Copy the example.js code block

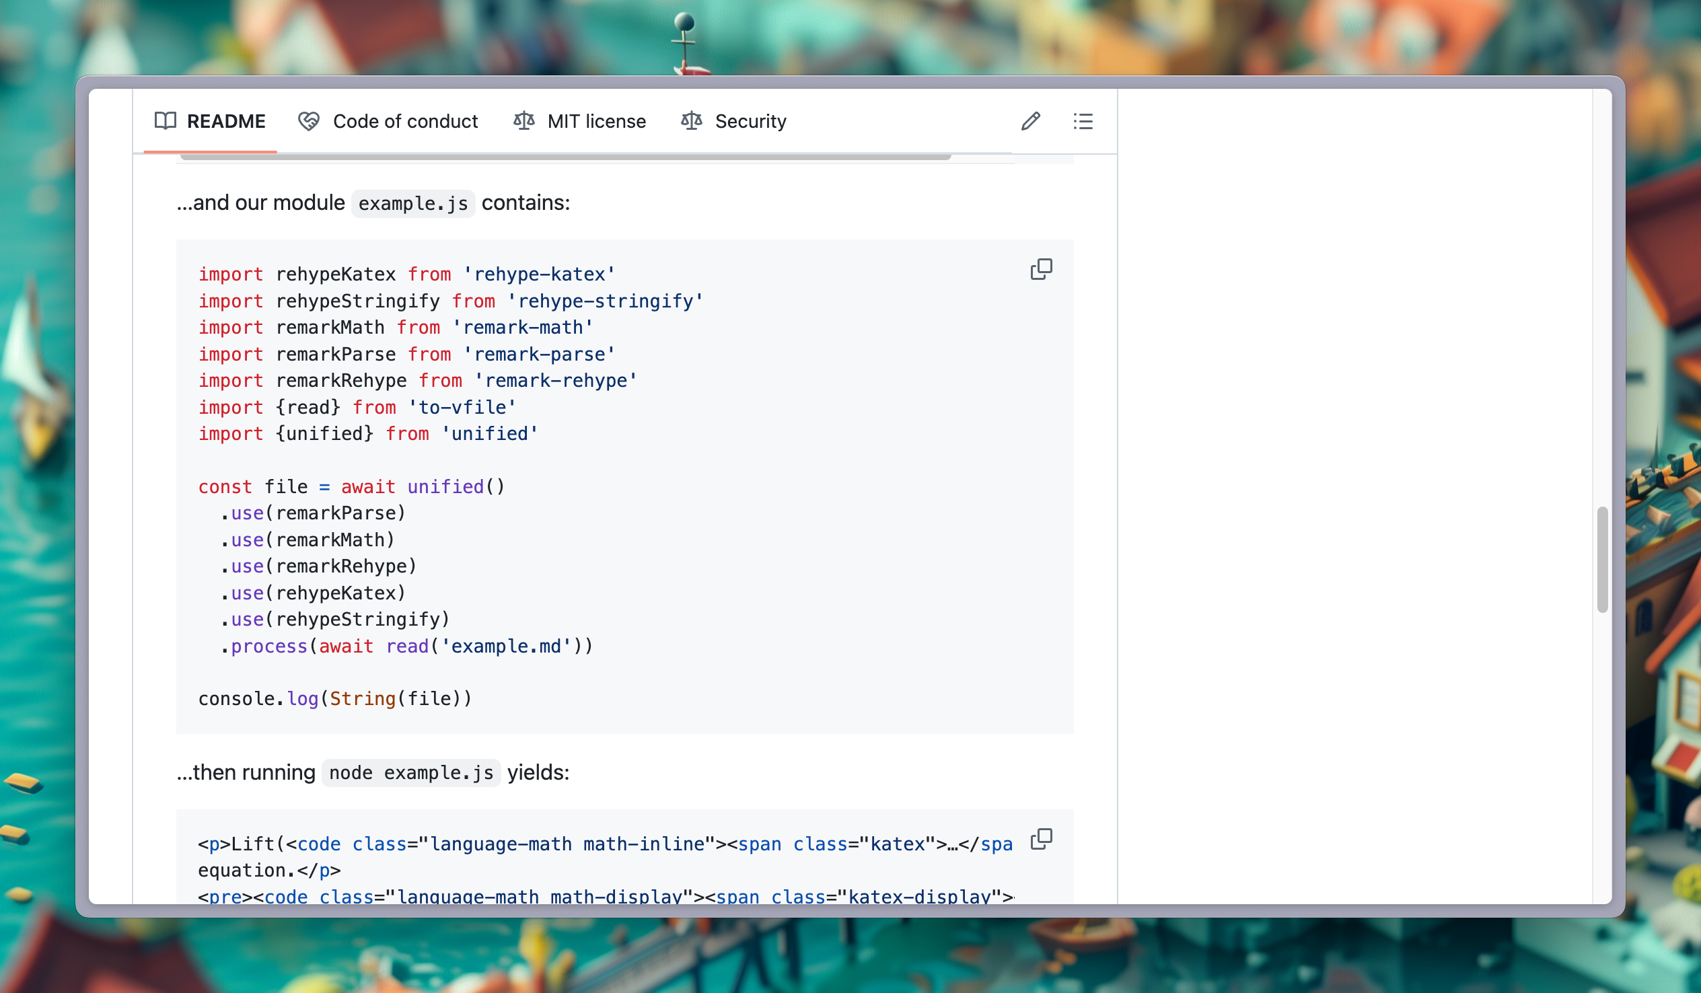pos(1041,269)
